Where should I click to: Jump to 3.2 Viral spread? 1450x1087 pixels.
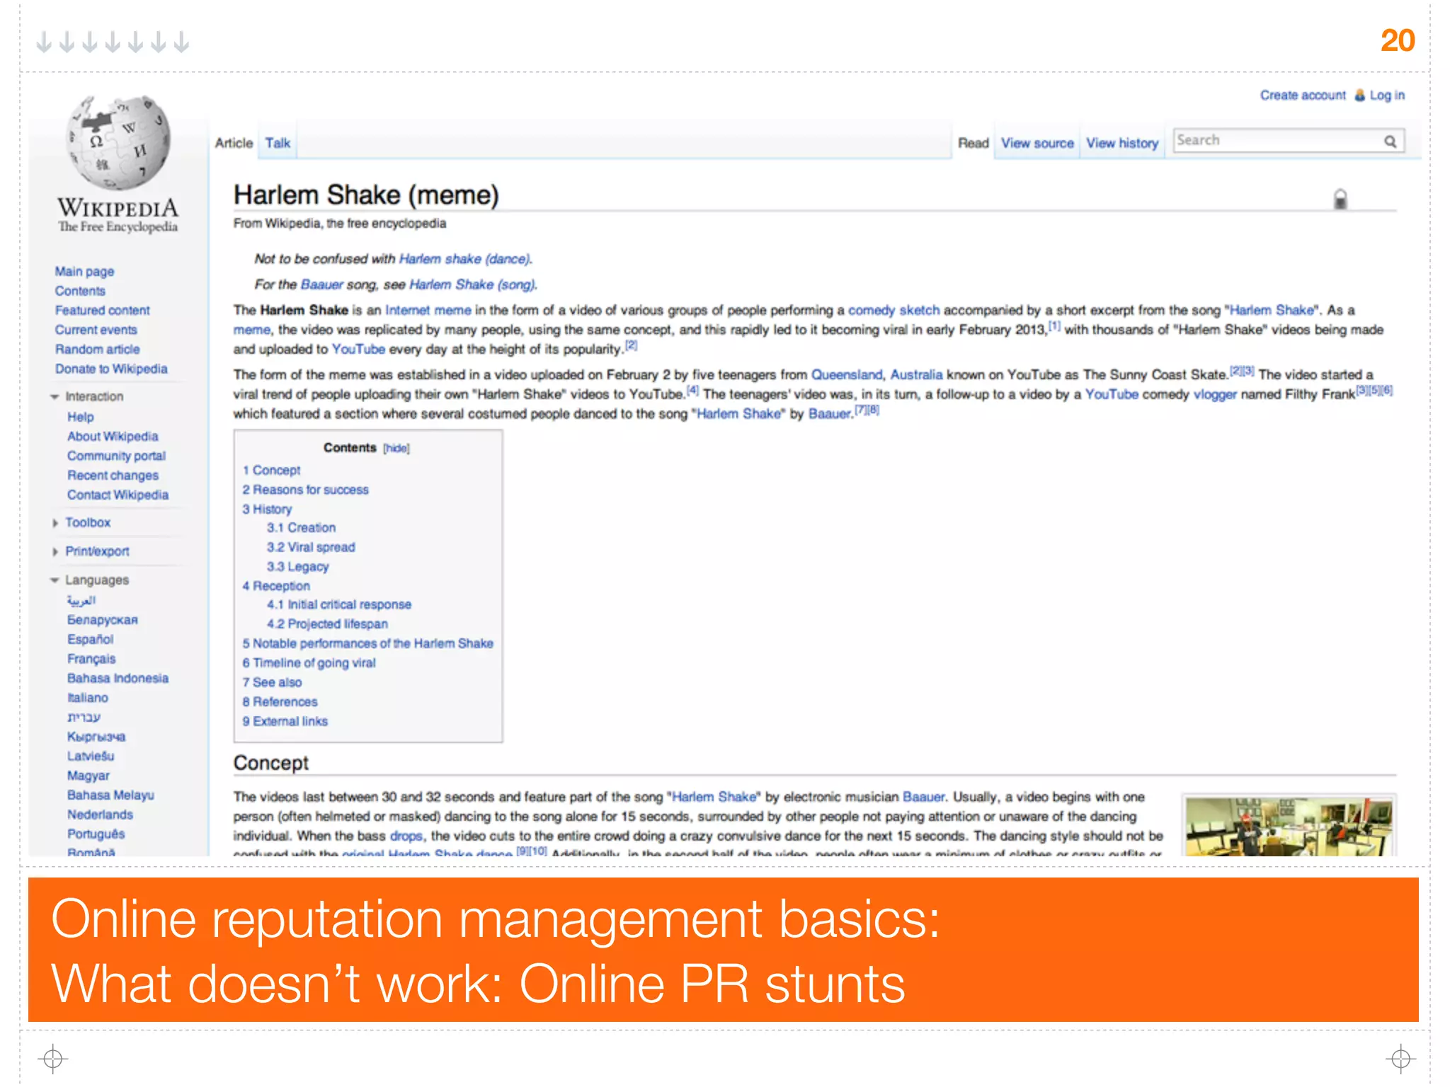point(311,547)
